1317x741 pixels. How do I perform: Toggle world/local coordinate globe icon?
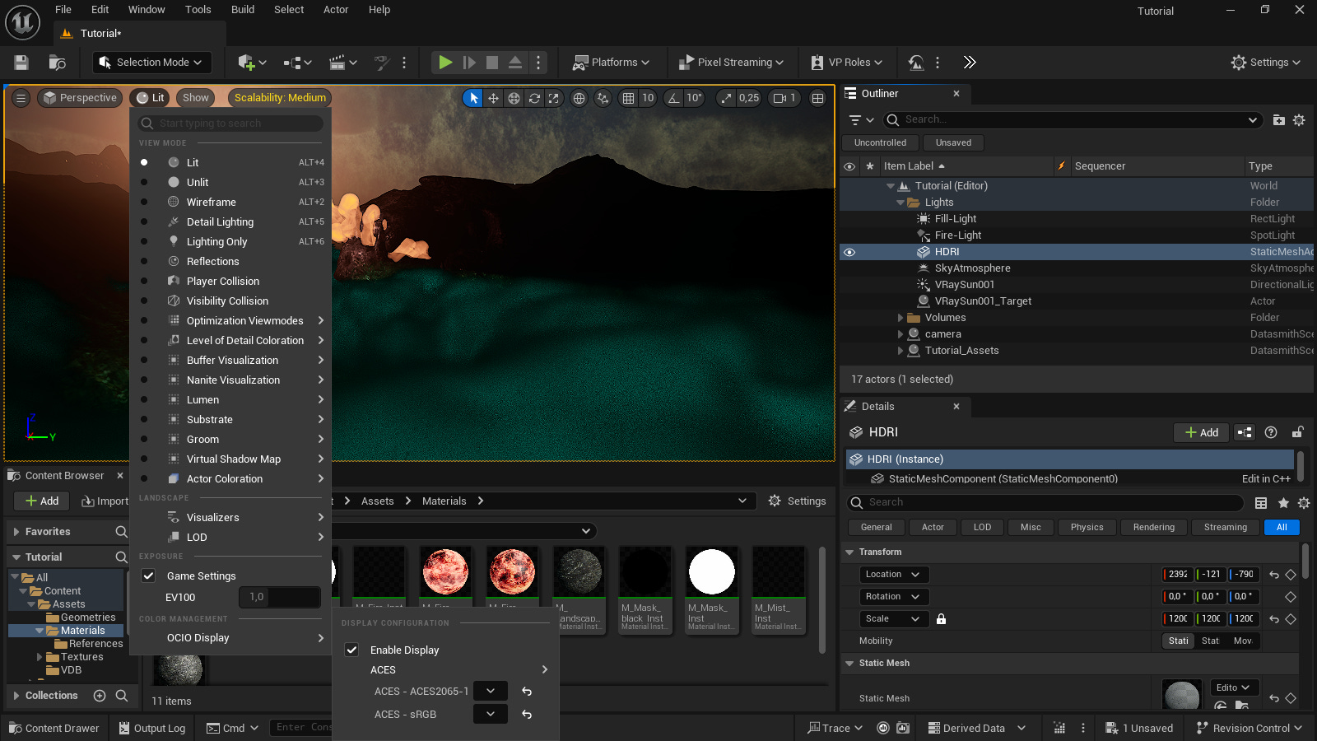pyautogui.click(x=579, y=98)
